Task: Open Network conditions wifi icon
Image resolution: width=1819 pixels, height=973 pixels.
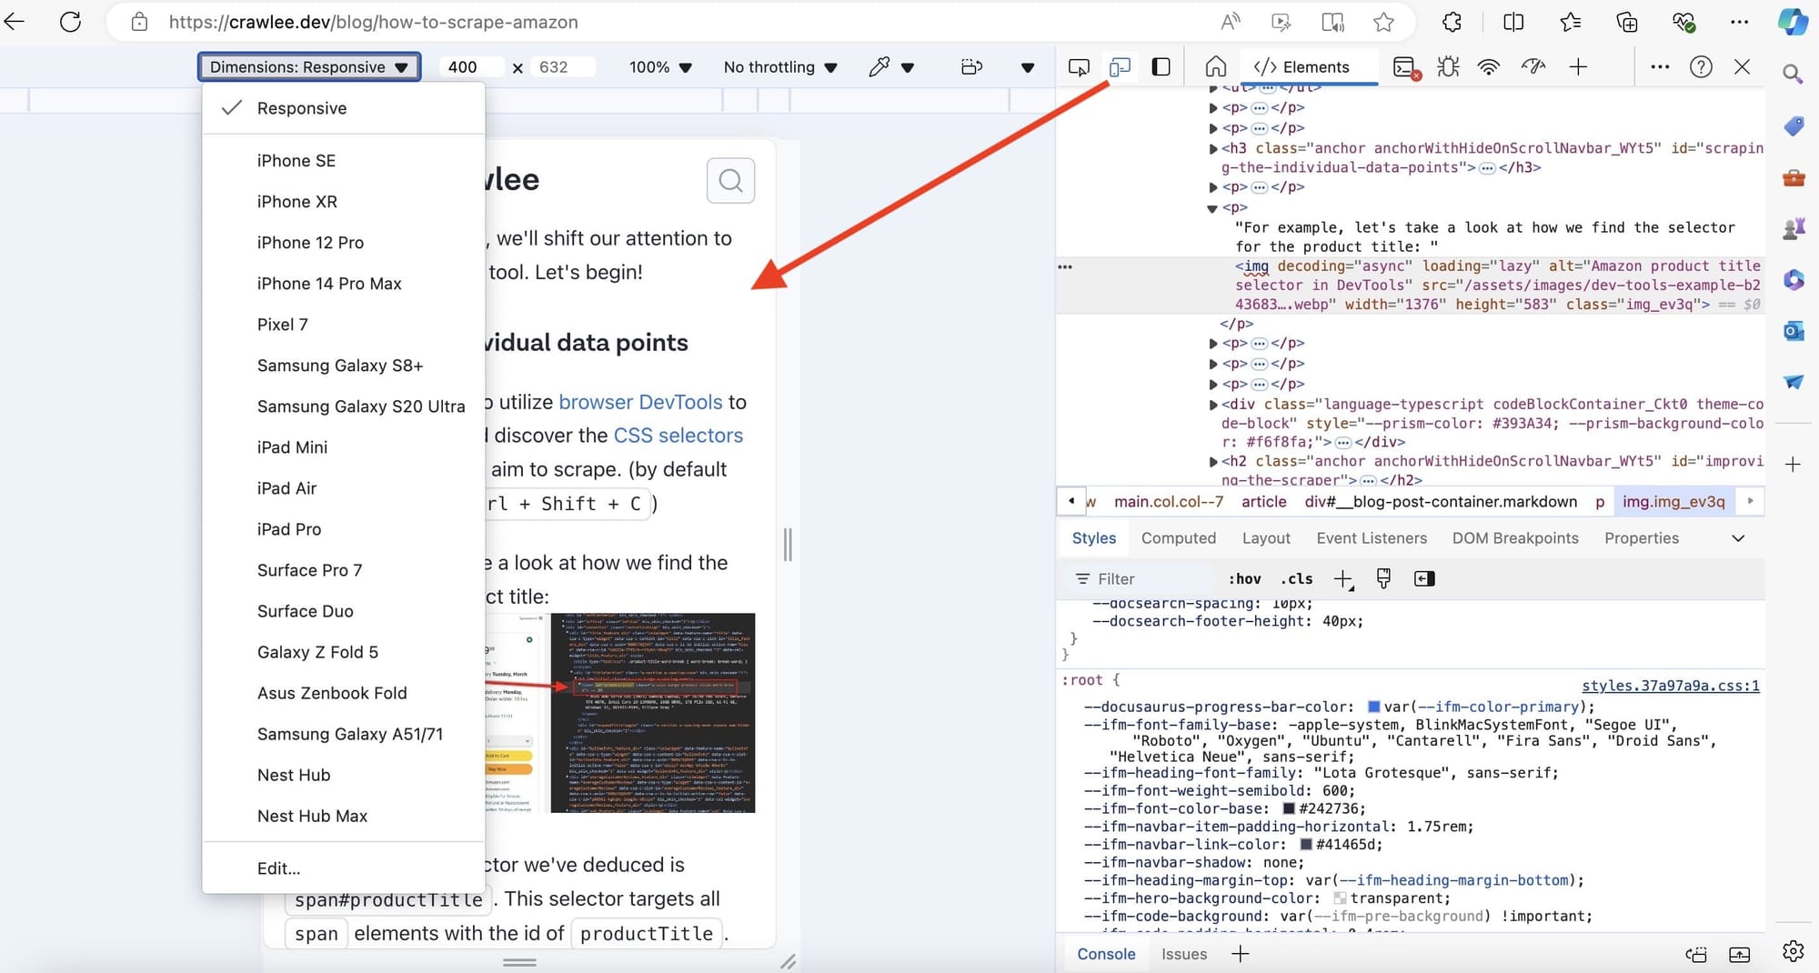Action: click(1488, 66)
